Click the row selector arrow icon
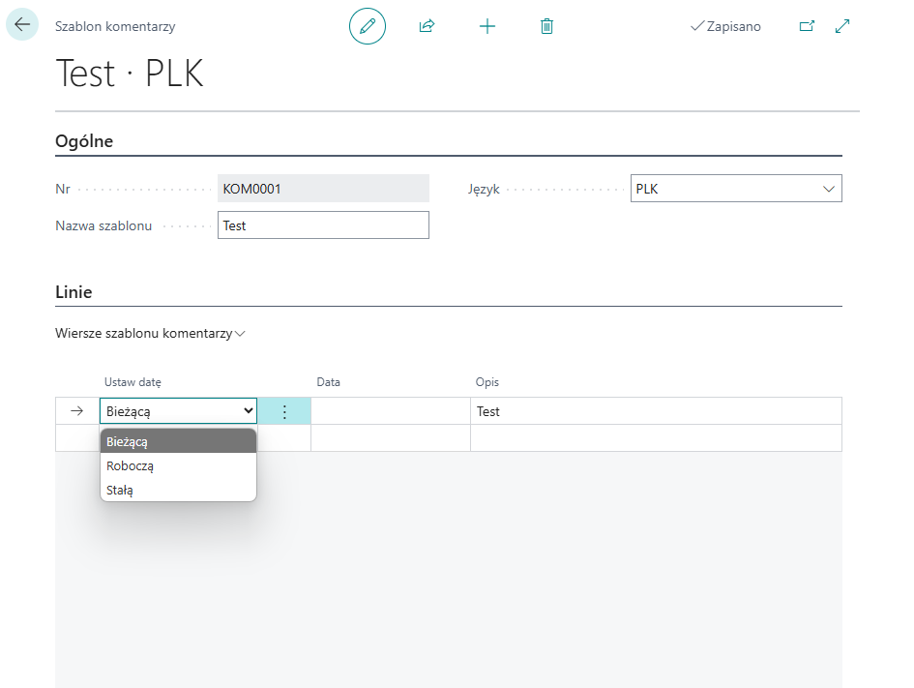 point(77,411)
